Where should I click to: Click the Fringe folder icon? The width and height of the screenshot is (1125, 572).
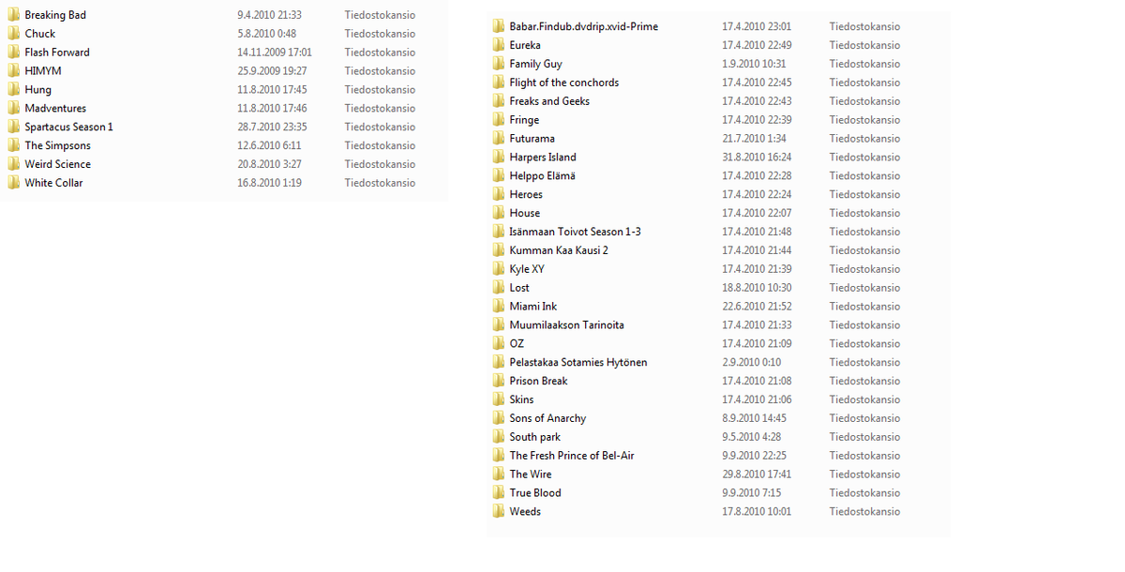coord(499,120)
